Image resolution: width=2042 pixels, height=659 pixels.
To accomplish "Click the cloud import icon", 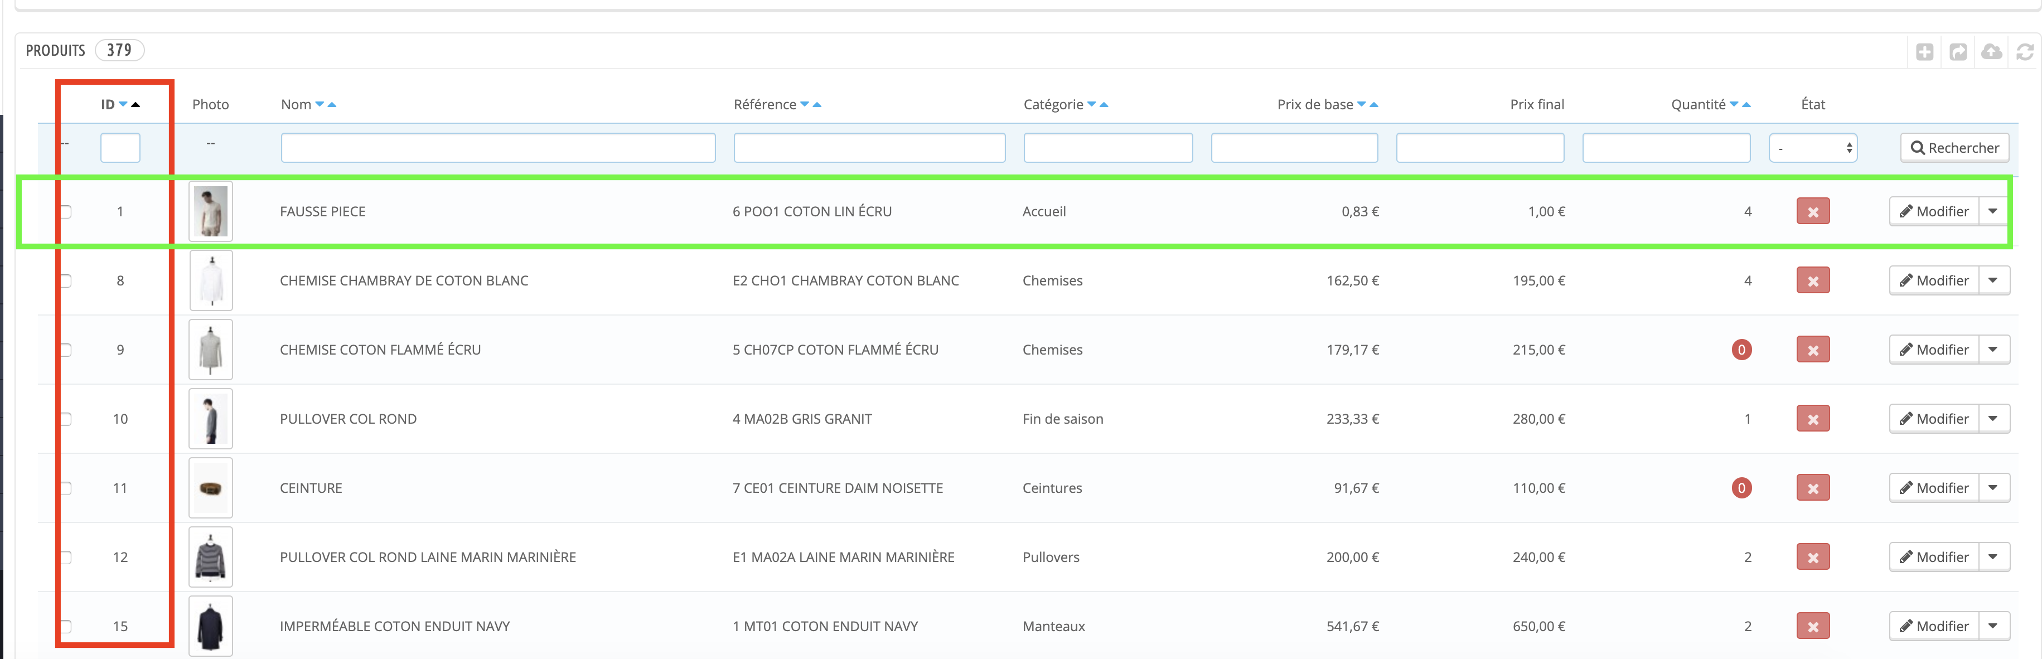I will coord(1991,52).
